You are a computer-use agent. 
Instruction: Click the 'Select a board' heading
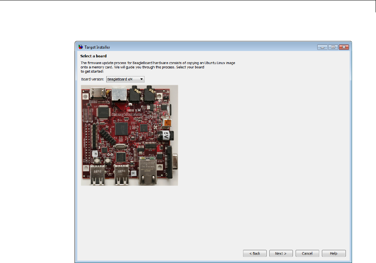pyautogui.click(x=94, y=56)
